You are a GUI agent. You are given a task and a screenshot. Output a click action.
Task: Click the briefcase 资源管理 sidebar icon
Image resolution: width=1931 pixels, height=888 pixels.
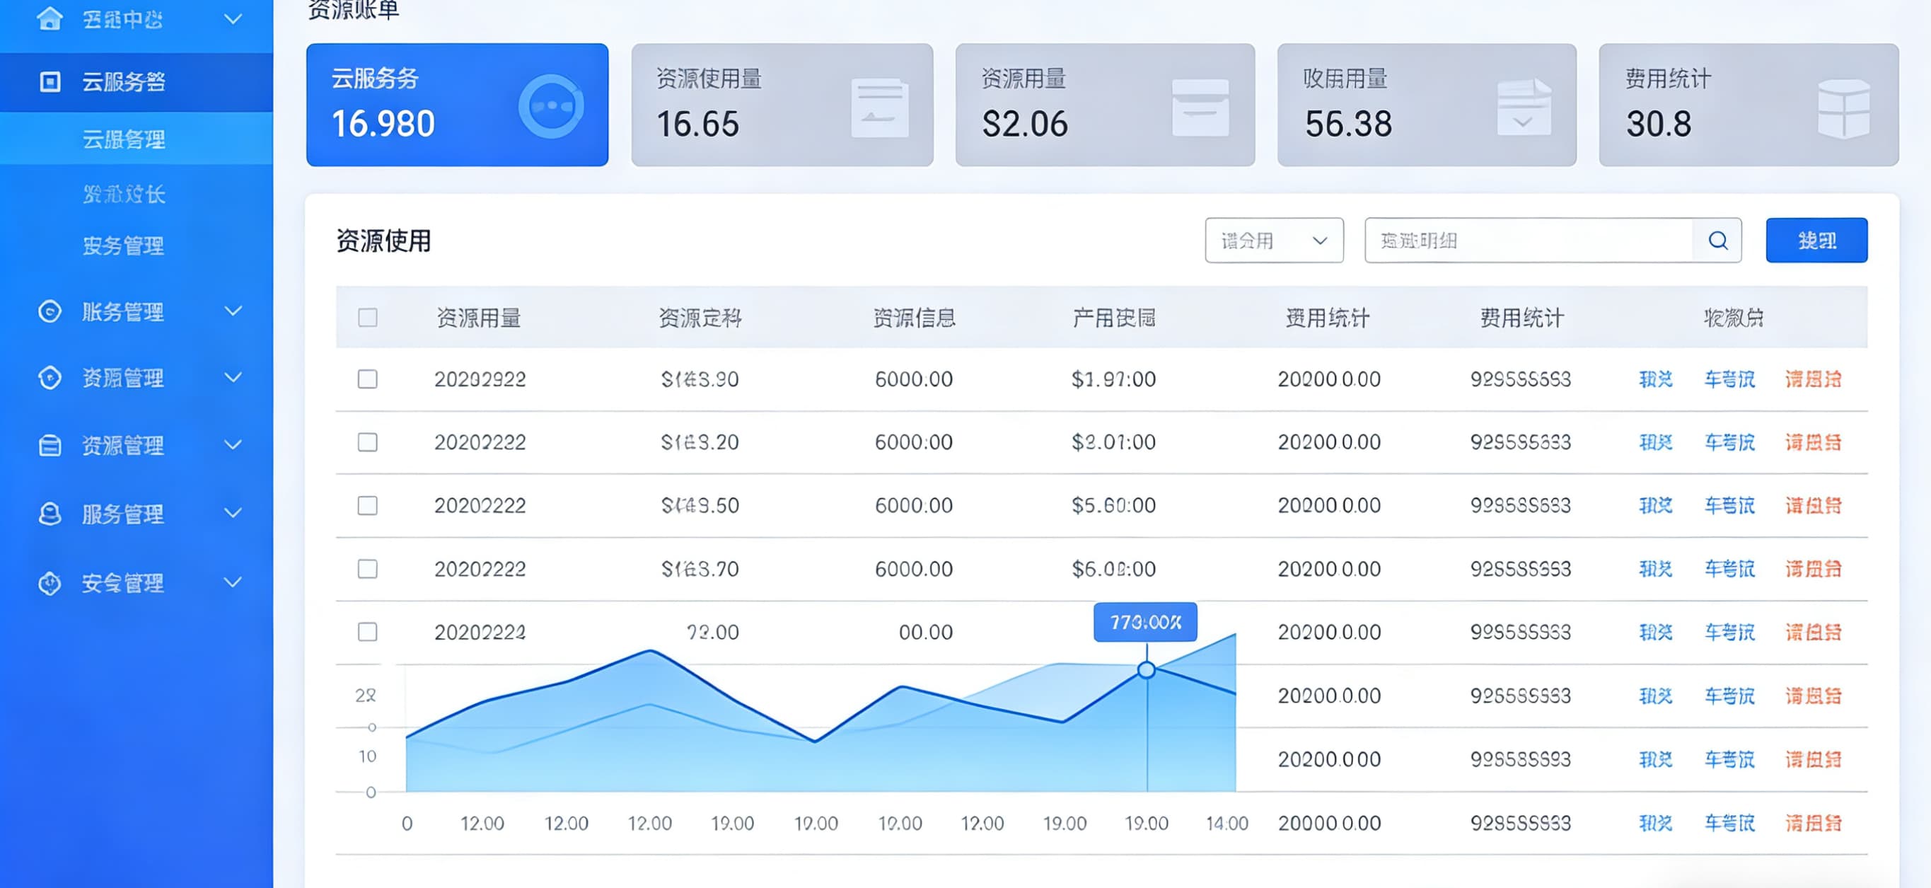pyautogui.click(x=50, y=446)
